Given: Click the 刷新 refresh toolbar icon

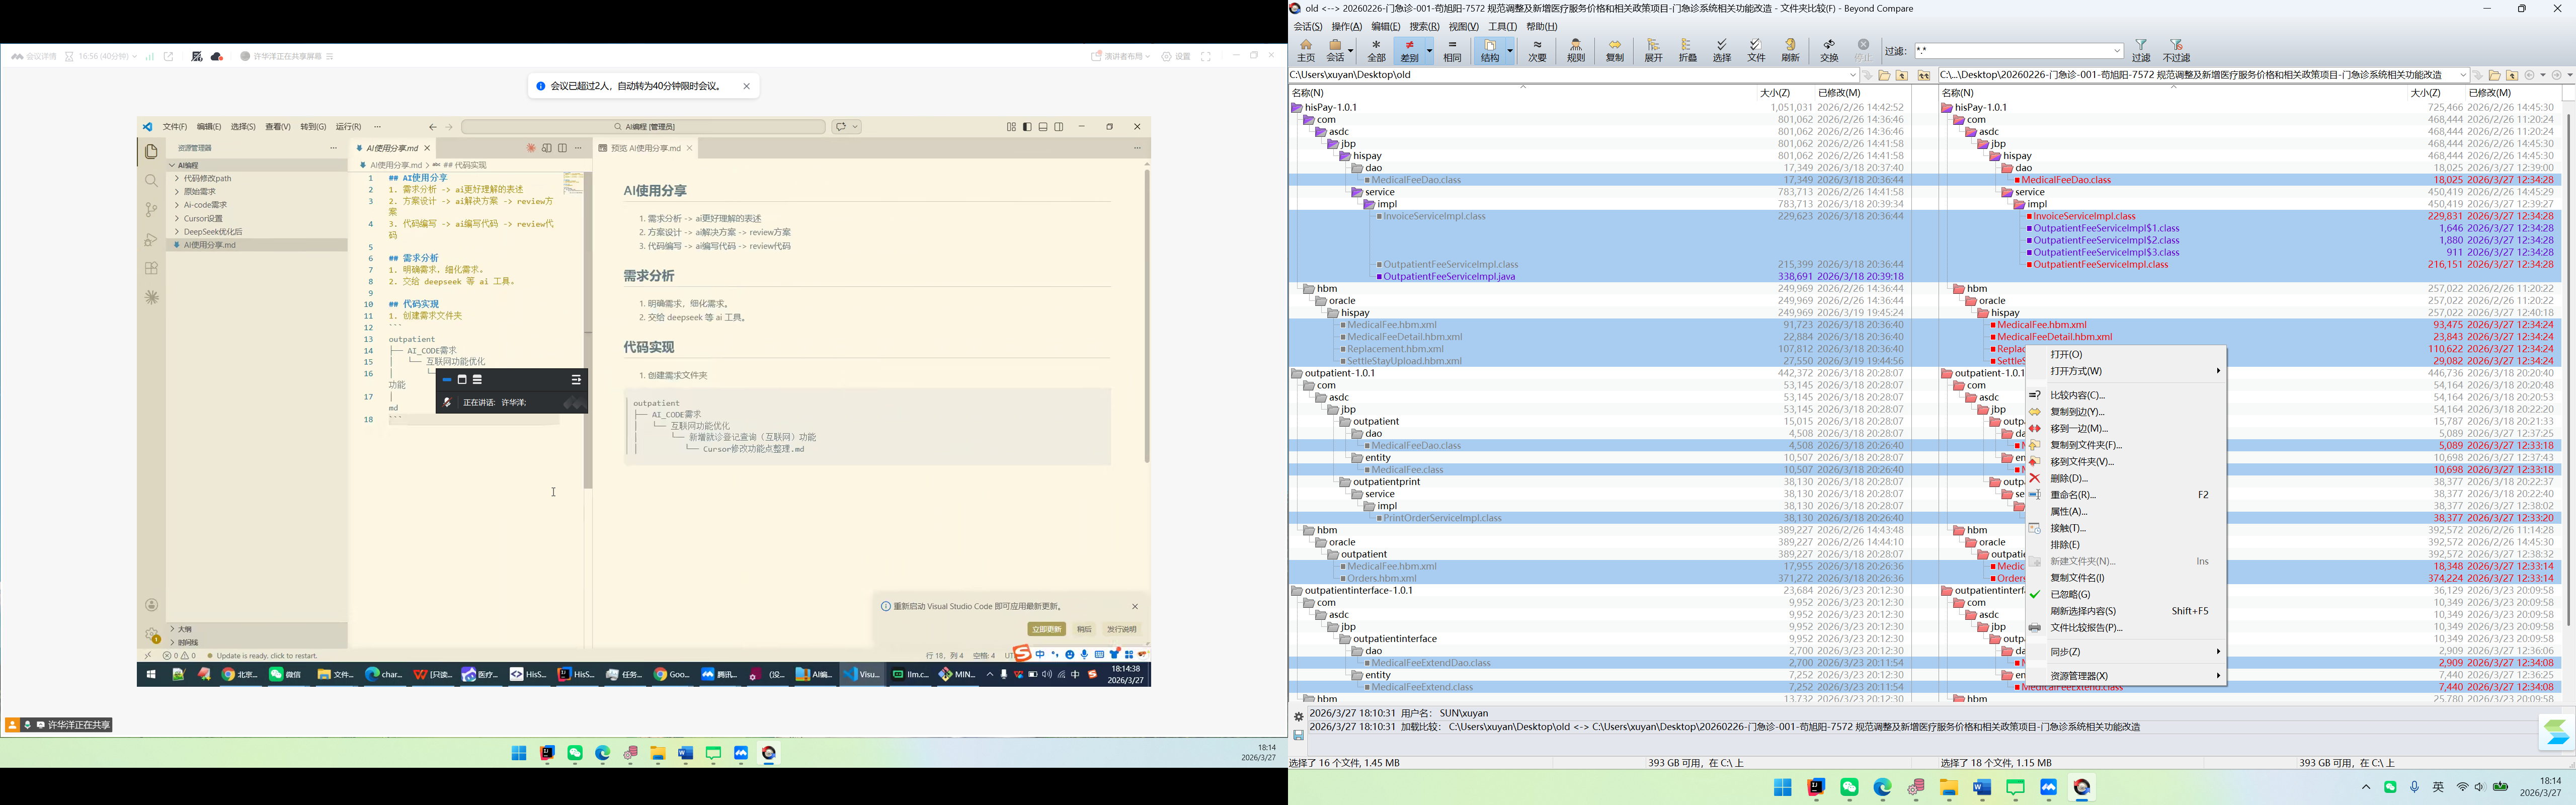Looking at the screenshot, I should point(1790,50).
